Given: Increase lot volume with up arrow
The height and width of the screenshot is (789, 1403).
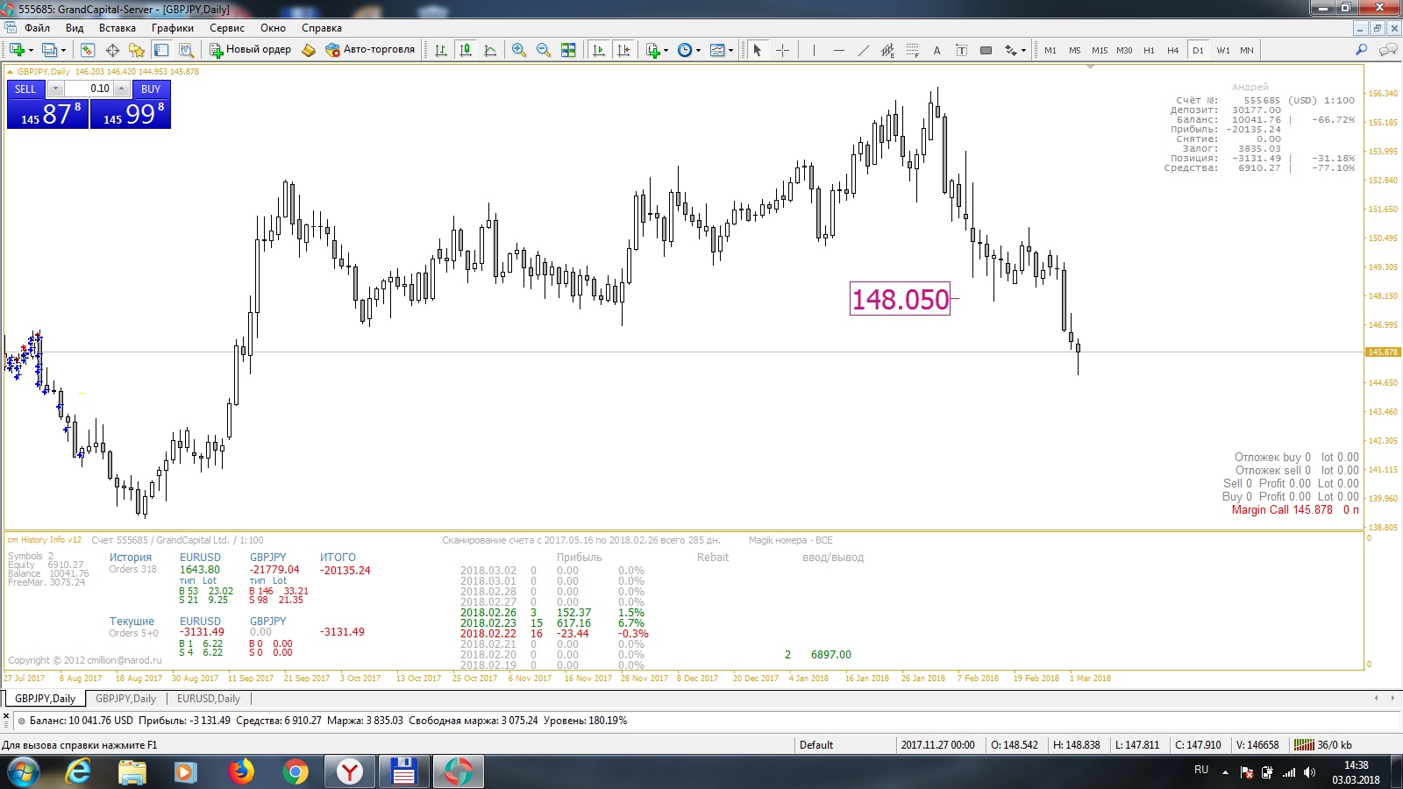Looking at the screenshot, I should 122,89.
